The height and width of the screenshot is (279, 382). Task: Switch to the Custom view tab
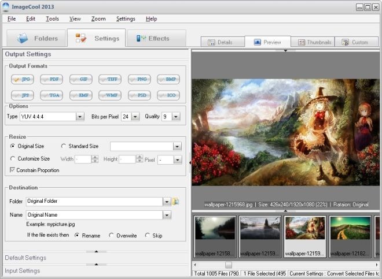(357, 42)
